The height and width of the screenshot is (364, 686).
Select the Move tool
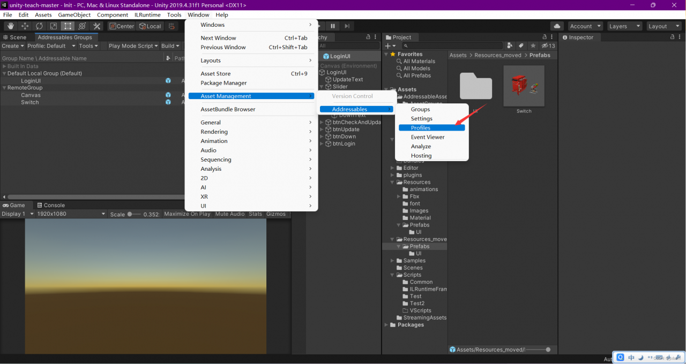(x=25, y=26)
